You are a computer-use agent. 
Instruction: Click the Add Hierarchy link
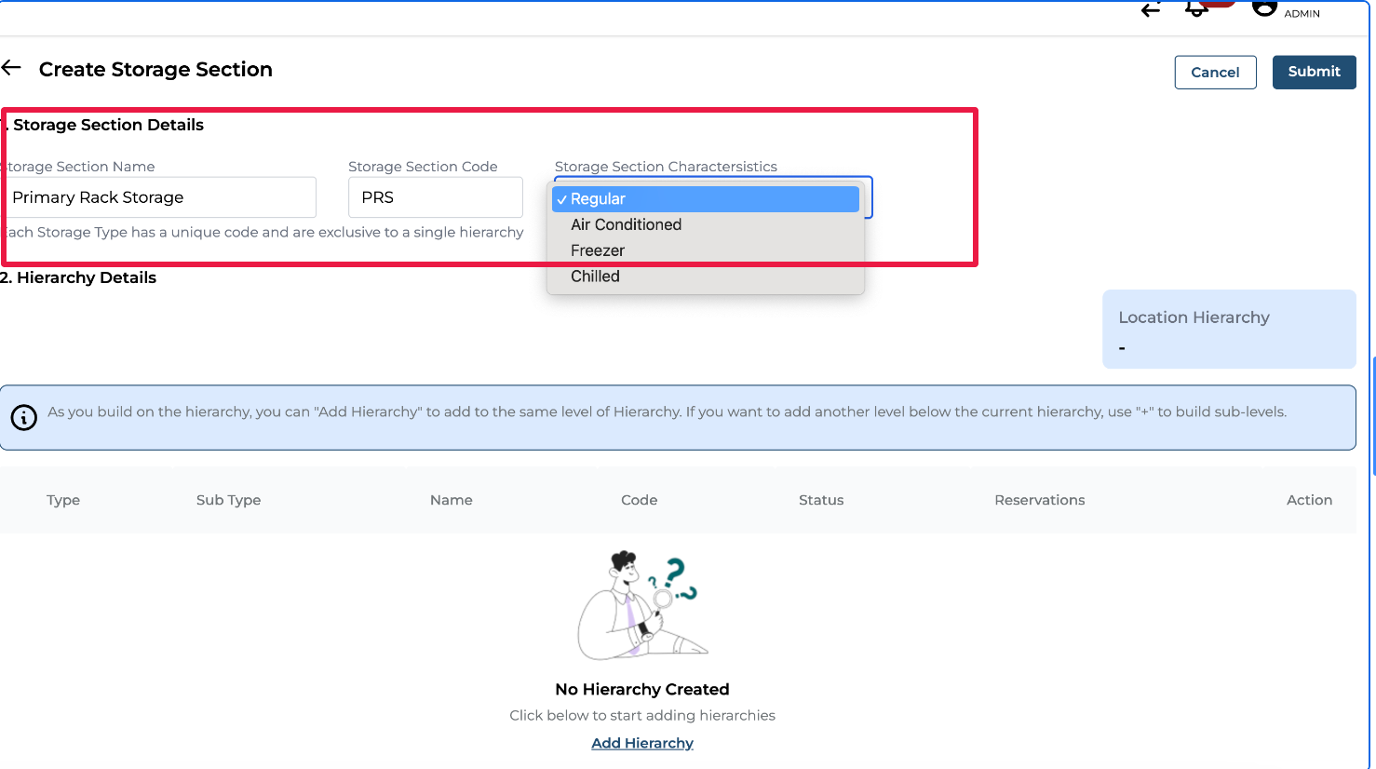(642, 743)
